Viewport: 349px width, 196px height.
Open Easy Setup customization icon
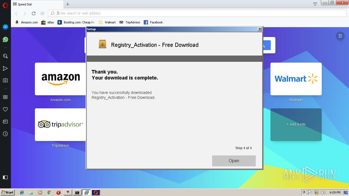pos(340,36)
